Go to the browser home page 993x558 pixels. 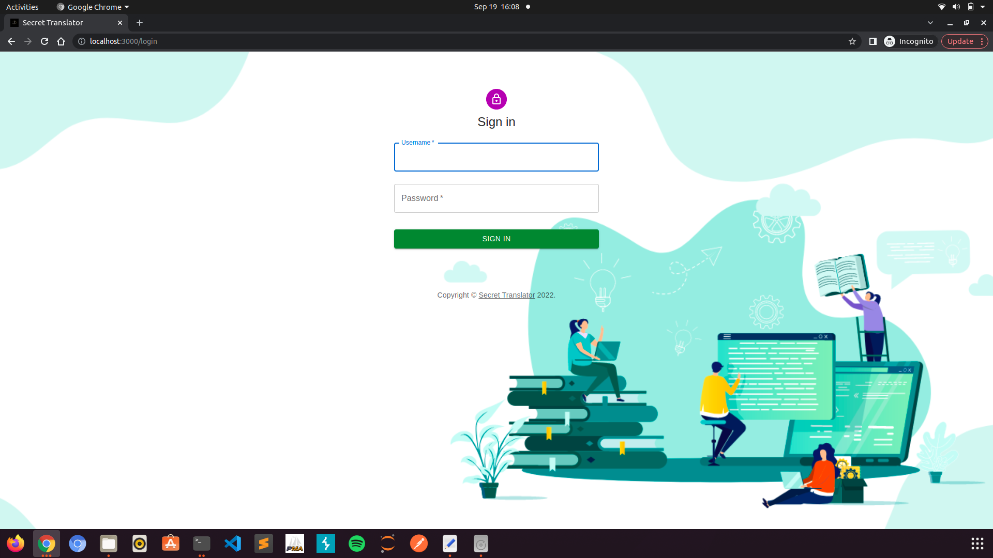(61, 41)
